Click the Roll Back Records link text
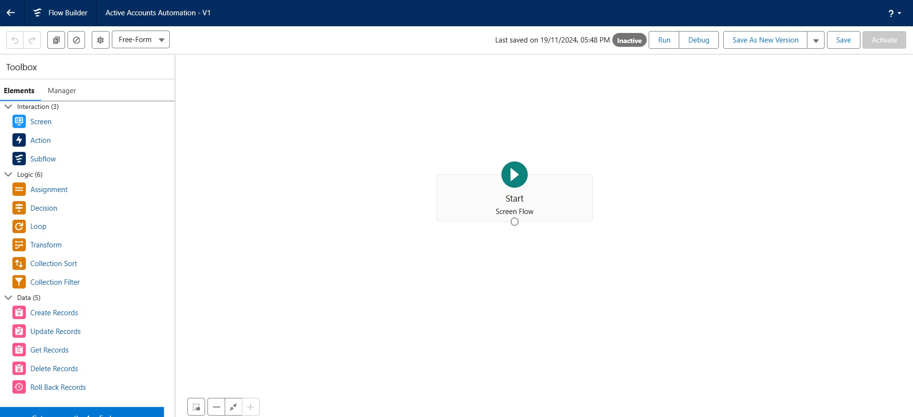 tap(58, 387)
